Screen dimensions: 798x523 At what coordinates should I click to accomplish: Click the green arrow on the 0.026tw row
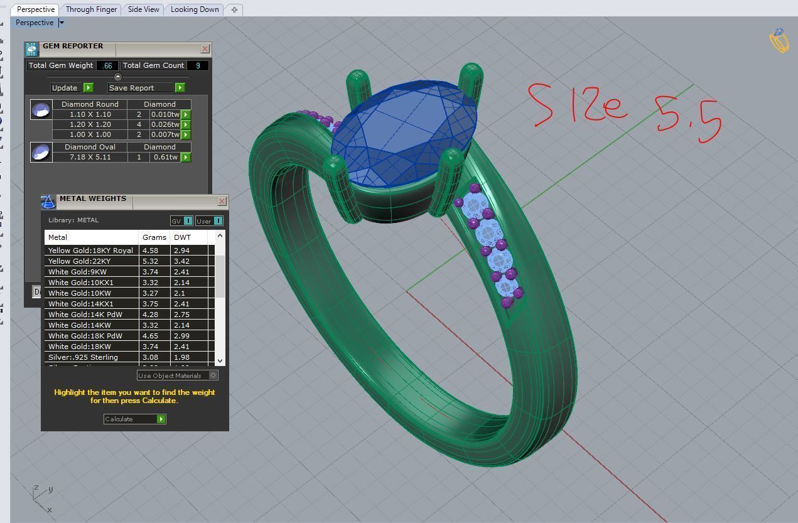pyautogui.click(x=186, y=125)
